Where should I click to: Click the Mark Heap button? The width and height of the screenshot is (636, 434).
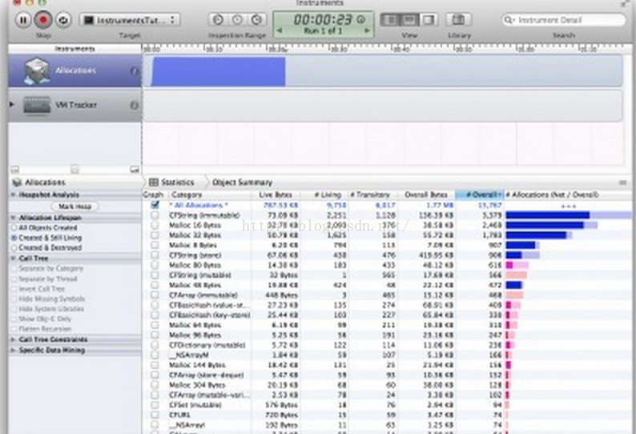coord(75,207)
